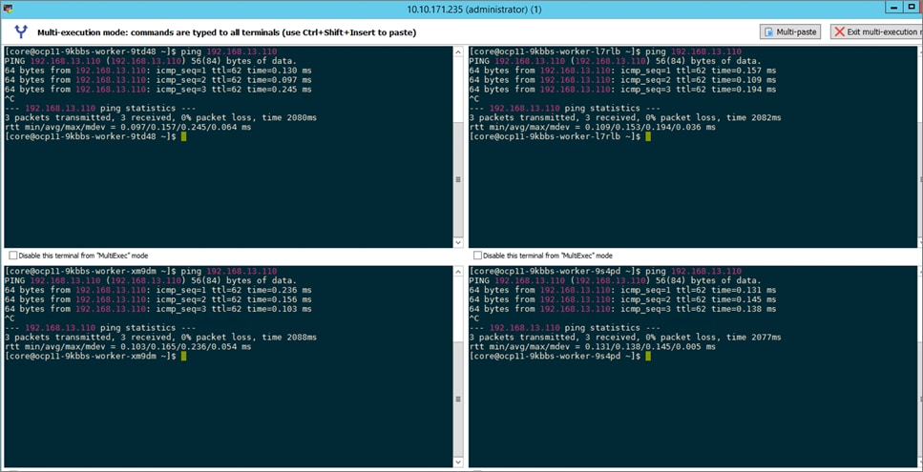923x472 pixels.
Task: Click scrollbar thumb grip of worker-xm9dm terminal
Action: coord(458,400)
